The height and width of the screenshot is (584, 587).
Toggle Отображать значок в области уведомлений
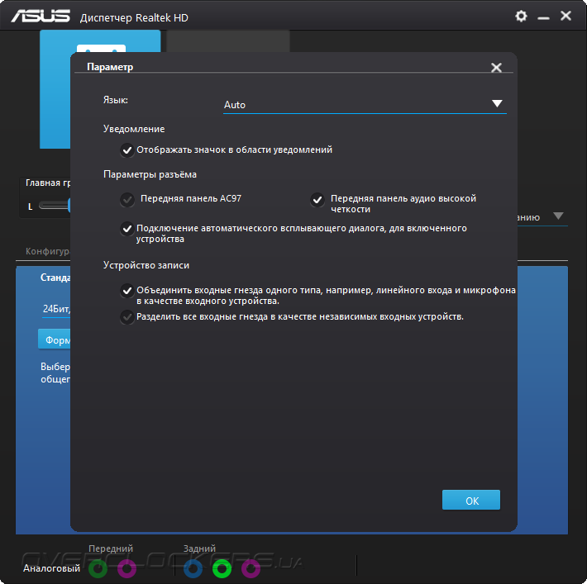click(x=127, y=150)
